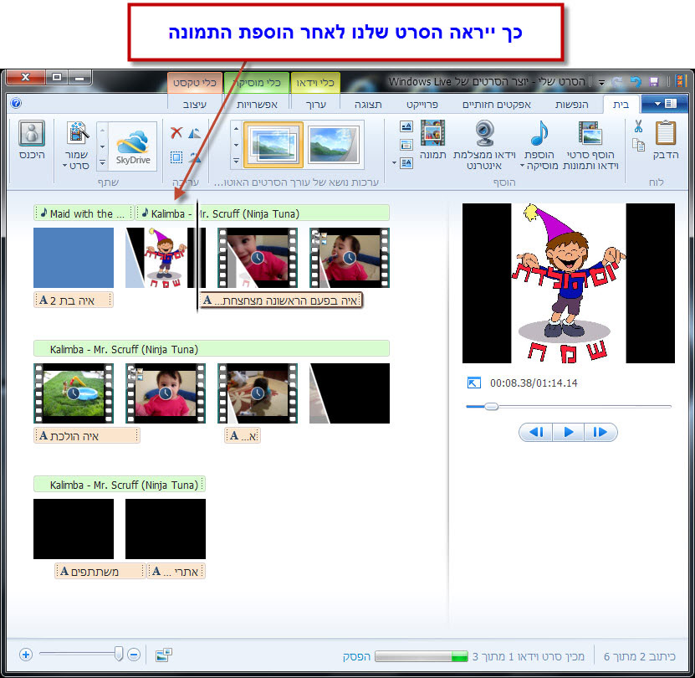Image resolution: width=695 pixels, height=678 pixels.
Task: Show the previous AutoMovie themes row
Action: click(x=236, y=129)
